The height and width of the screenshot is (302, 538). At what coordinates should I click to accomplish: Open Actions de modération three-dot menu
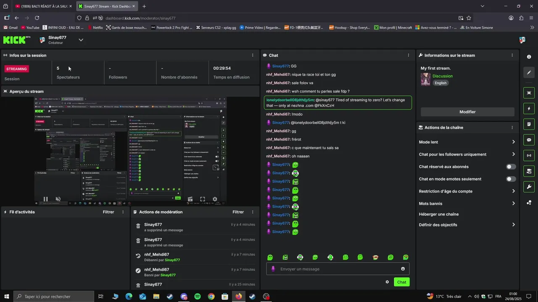point(253,212)
